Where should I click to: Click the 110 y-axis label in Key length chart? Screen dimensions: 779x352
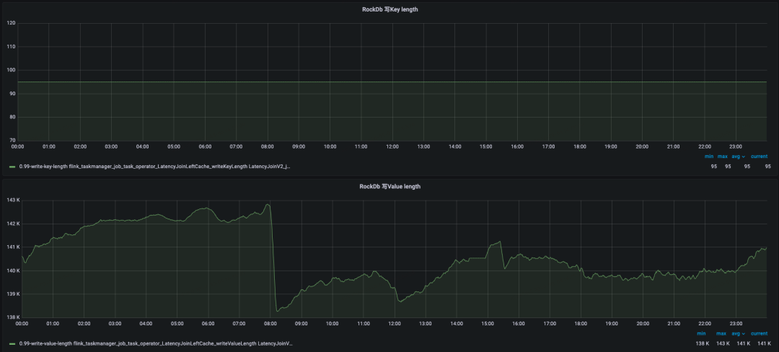point(11,47)
